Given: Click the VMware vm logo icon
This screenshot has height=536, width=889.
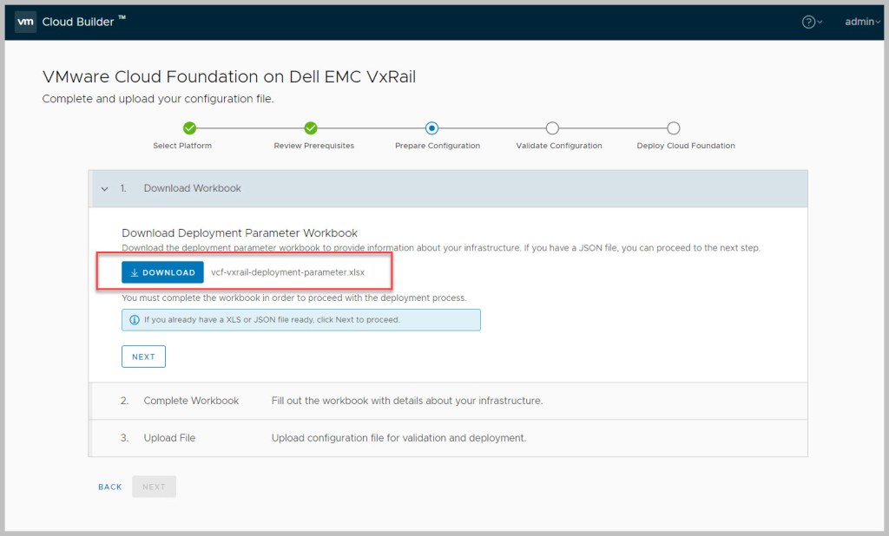Looking at the screenshot, I should [x=25, y=22].
